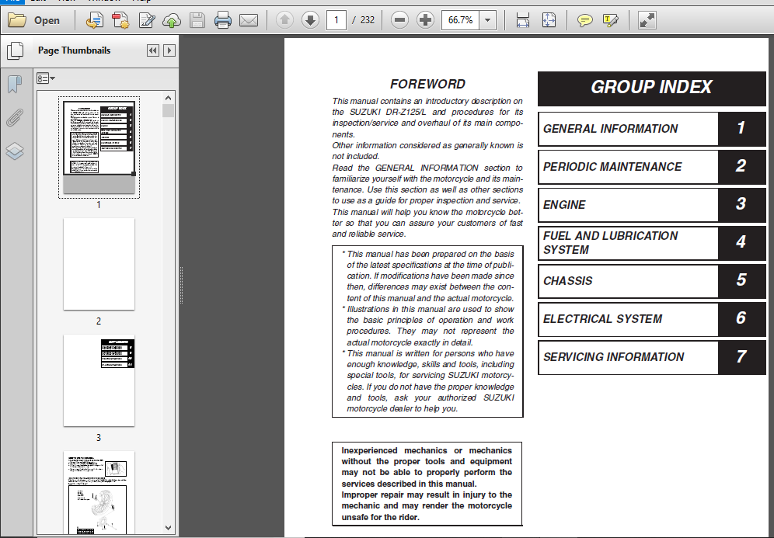Image resolution: width=774 pixels, height=538 pixels.
Task: Click the FOREWORD heading text
Action: [x=427, y=85]
